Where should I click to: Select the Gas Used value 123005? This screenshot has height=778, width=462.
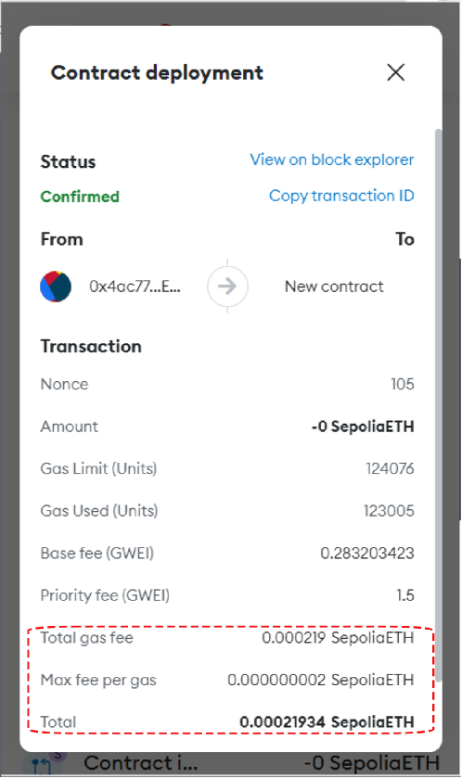click(389, 511)
